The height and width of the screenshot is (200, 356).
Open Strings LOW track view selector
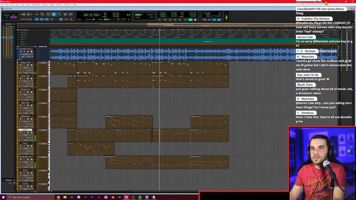[x=26, y=68]
